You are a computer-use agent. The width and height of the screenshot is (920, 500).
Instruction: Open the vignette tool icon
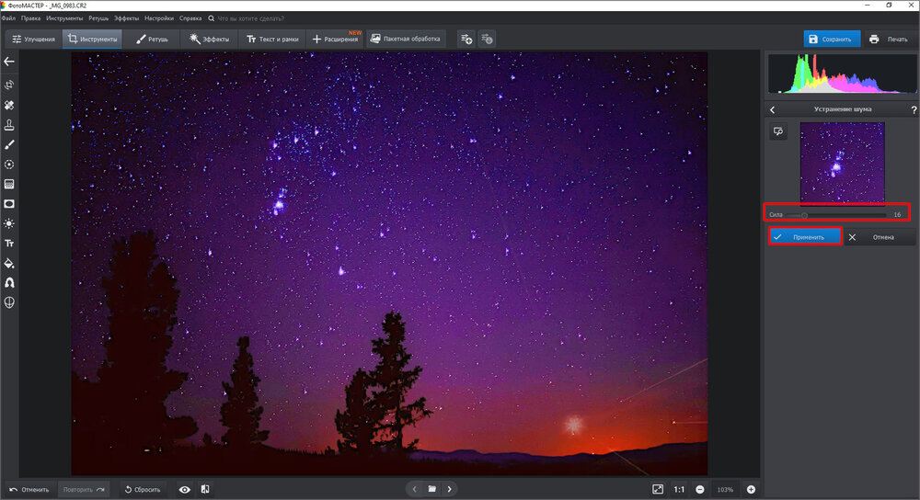pos(9,203)
